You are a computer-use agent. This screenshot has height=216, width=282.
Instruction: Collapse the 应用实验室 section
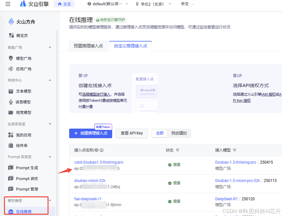click(x=50, y=124)
